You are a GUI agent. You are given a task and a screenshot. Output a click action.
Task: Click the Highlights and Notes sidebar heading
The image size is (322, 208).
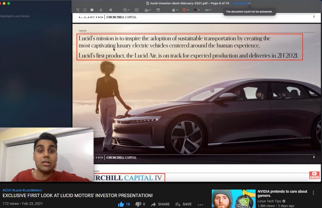coord(15,16)
